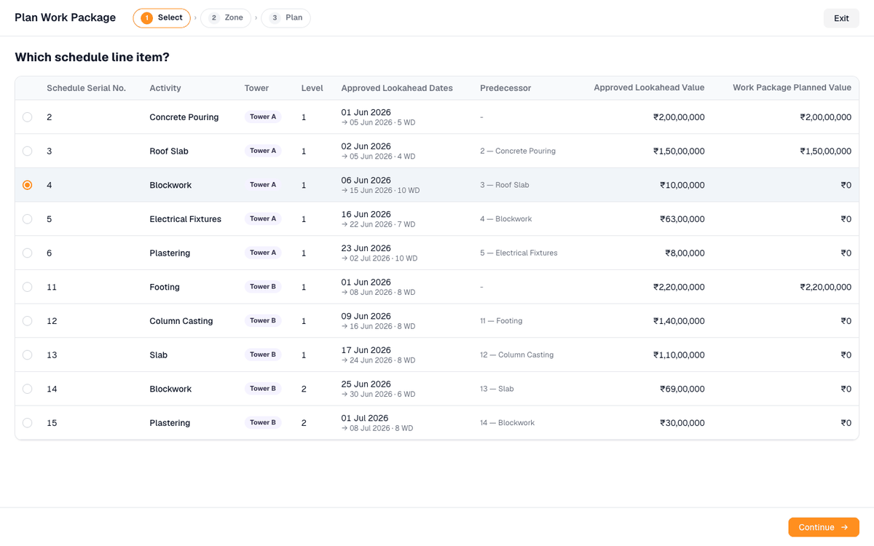
Task: Click the selected radio for serial 4 Blockwork
Action: point(27,185)
